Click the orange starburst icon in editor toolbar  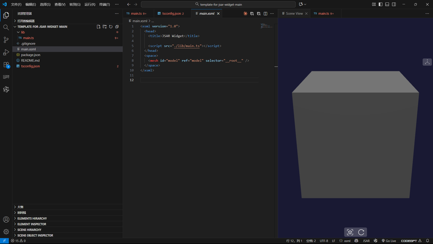click(x=245, y=13)
